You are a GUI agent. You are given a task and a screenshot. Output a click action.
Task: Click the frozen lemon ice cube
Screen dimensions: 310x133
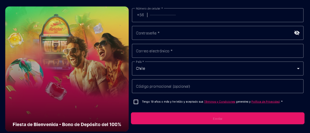tap(15, 39)
